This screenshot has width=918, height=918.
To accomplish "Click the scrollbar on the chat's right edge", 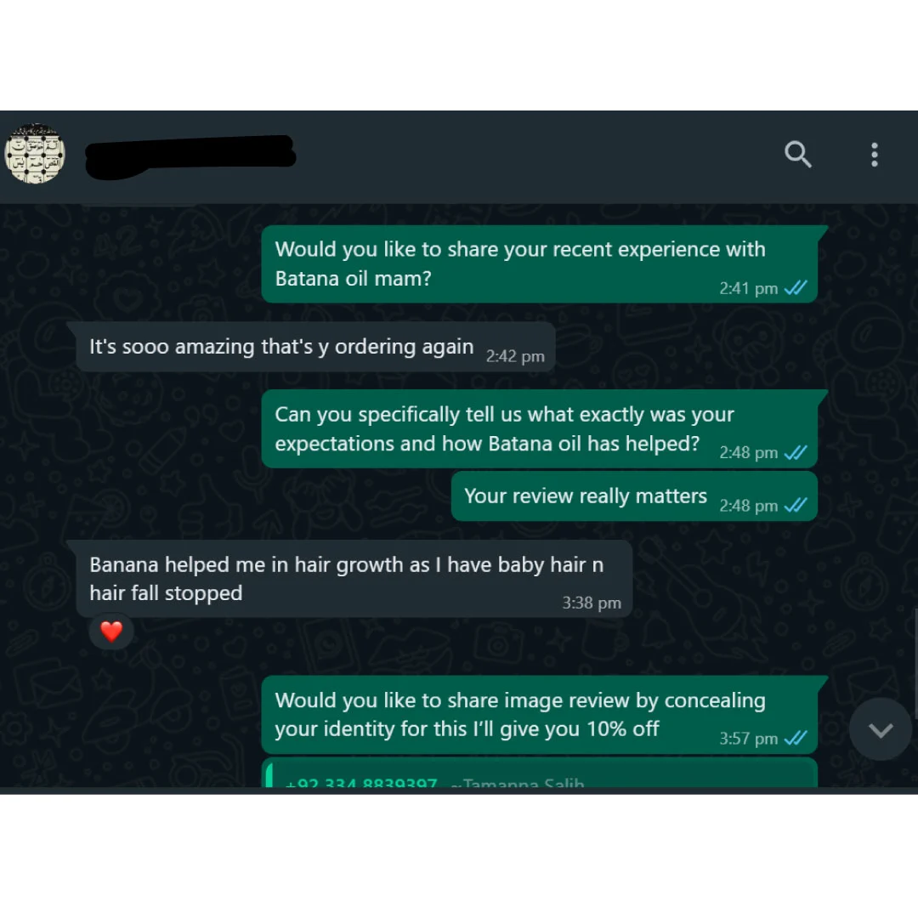I will coord(915,663).
